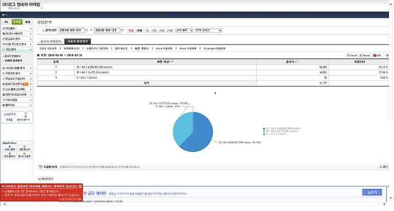Click the 1개월 date range shortcut
Viewport: 394px width, 211px height.
tap(161, 31)
